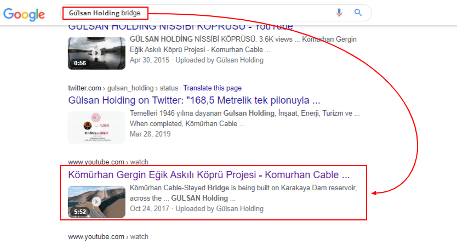Screen dimensions: 457x244
Task: Click the voice search microphone icon
Action: click(339, 13)
